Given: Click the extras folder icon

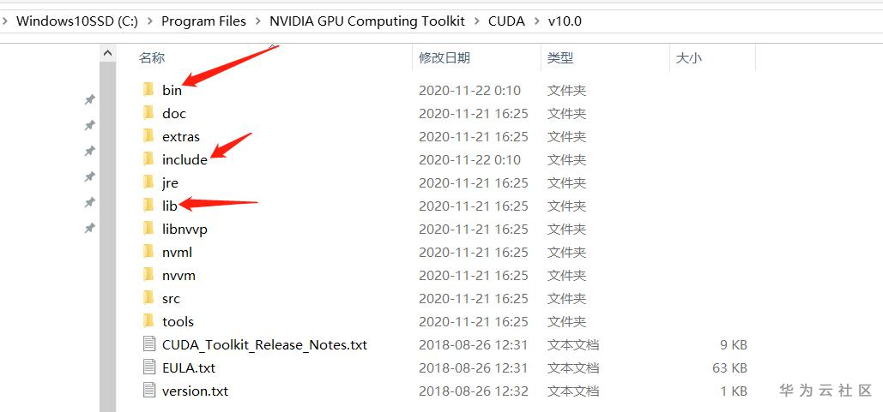Looking at the screenshot, I should pos(148,136).
